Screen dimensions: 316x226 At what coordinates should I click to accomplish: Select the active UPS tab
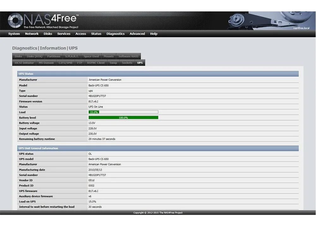140,63
